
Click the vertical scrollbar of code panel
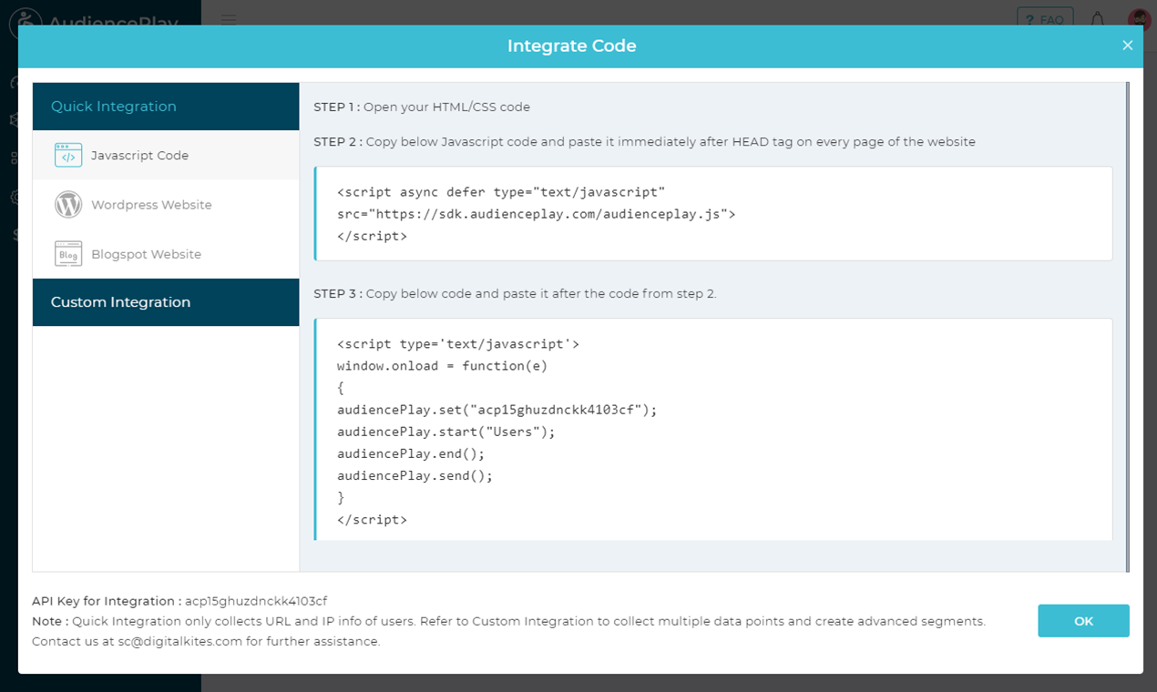(1127, 327)
